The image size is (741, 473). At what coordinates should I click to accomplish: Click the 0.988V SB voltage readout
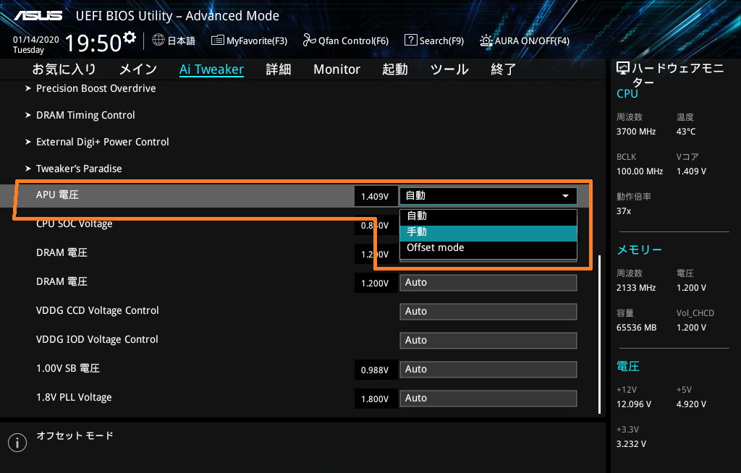pos(375,370)
